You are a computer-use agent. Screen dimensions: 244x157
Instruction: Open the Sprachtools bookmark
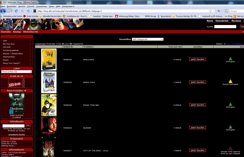(164, 16)
